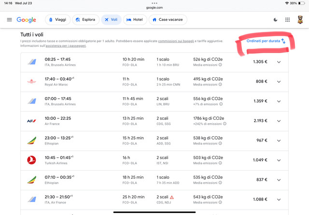
Task: Click the warning triangle on 25 h flight
Action: pyautogui.click(x=172, y=197)
